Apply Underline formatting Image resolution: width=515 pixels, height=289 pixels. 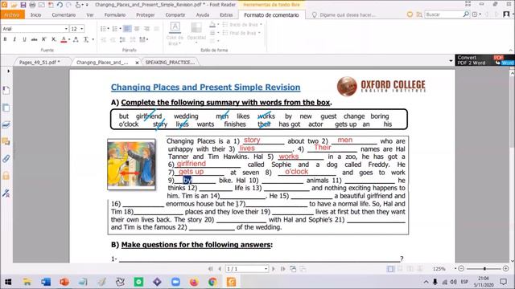coord(24,39)
